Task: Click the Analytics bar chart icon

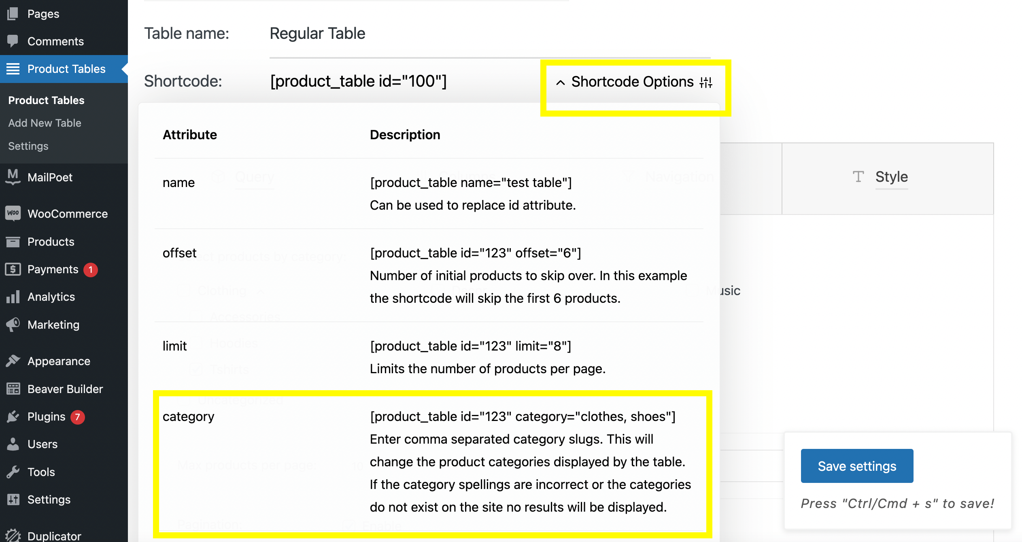Action: click(x=13, y=297)
